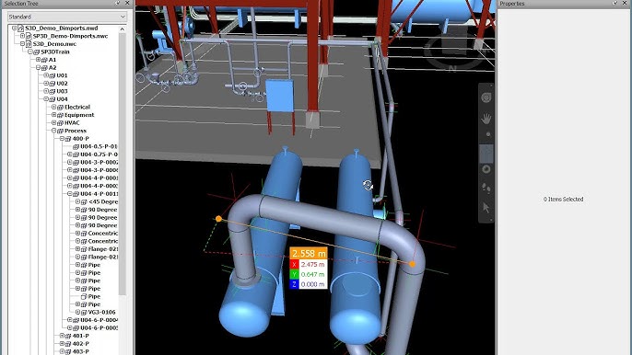Click the Selection Tree scrollbar up arrow
The width and height of the screenshot is (632, 355).
pos(123,29)
